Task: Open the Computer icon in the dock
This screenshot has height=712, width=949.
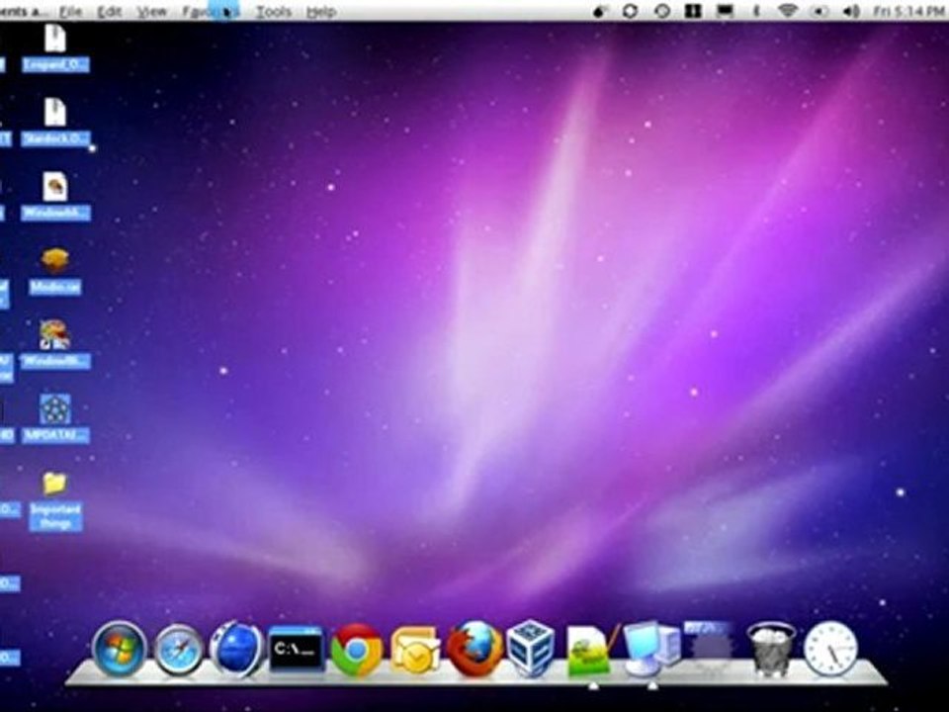Action: point(651,648)
